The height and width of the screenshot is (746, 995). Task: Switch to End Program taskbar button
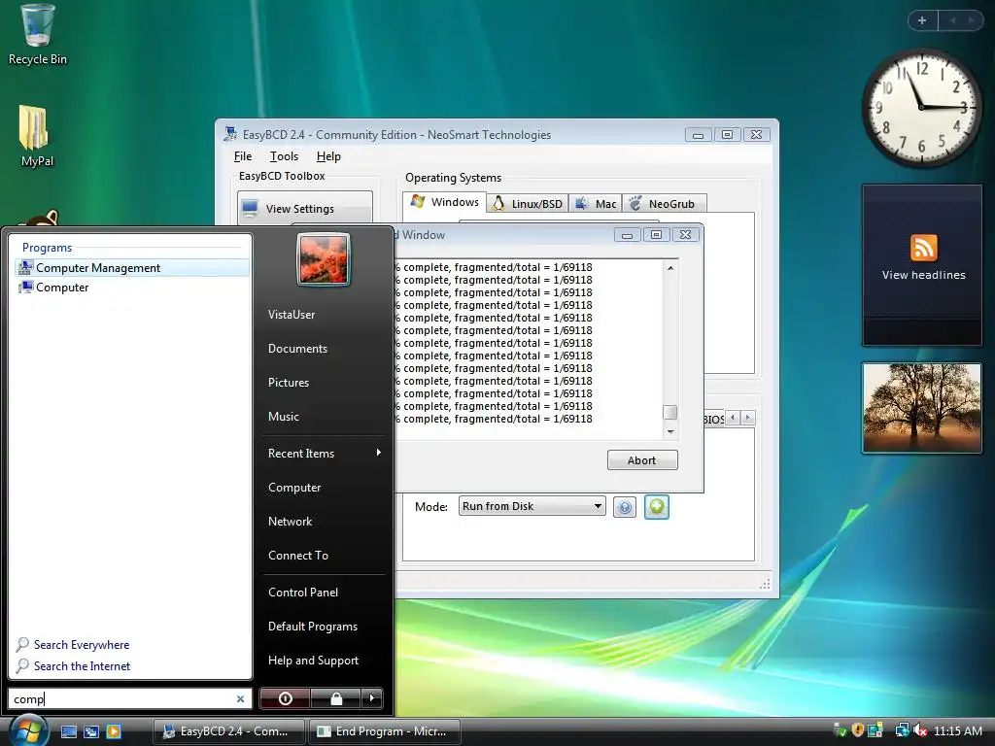click(x=383, y=731)
